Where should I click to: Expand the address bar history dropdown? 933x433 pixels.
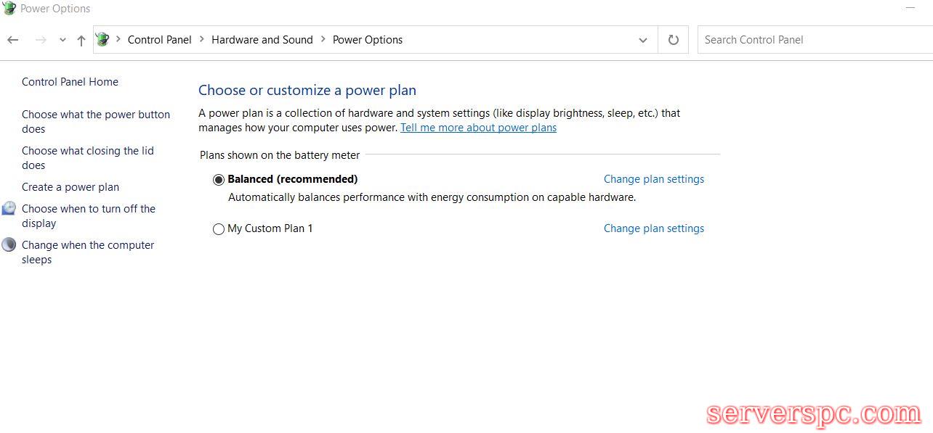(x=642, y=40)
